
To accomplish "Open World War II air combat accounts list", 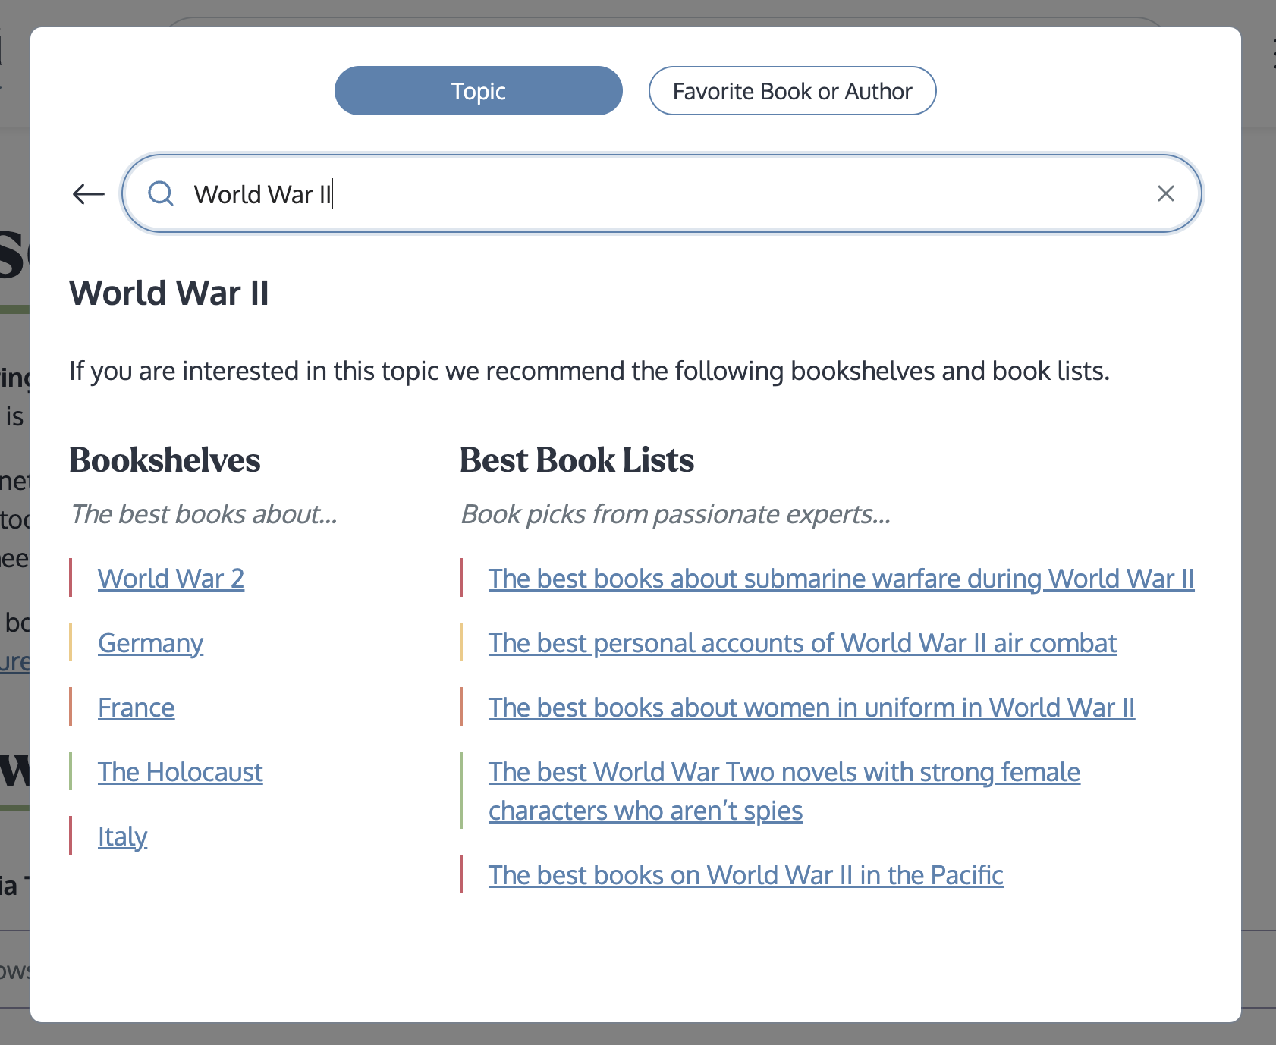I will click(802, 643).
